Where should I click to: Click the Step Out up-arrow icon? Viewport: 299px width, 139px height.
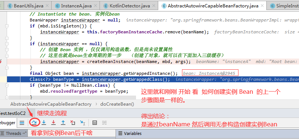63,123
